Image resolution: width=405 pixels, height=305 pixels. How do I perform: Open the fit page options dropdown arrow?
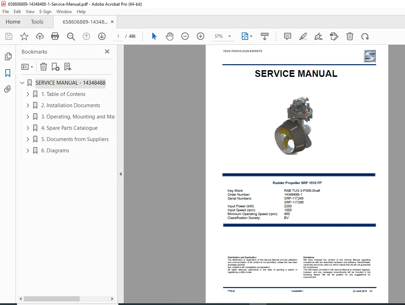click(251, 36)
